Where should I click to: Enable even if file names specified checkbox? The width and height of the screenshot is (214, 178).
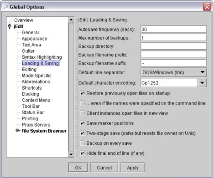click(82, 103)
